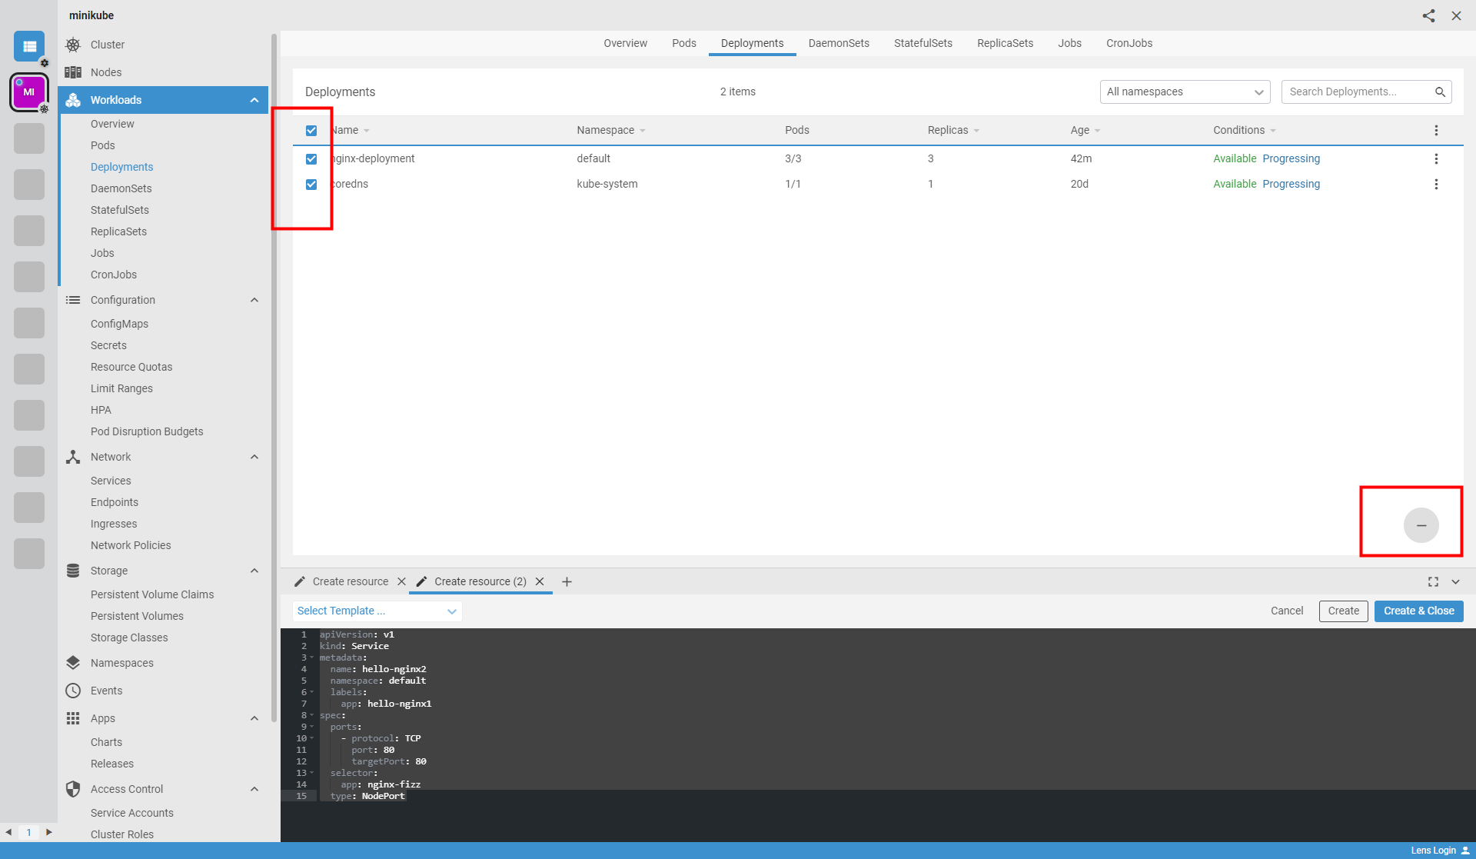
Task: Collapse the Apps section chevron
Action: tap(254, 718)
